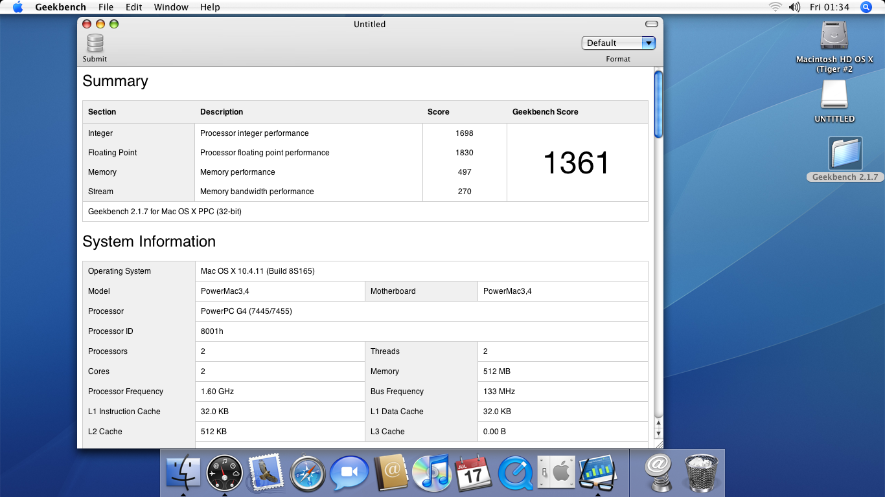The height and width of the screenshot is (497, 885).
Task: Click L3 Cache value 0.00 B
Action: coord(495,432)
